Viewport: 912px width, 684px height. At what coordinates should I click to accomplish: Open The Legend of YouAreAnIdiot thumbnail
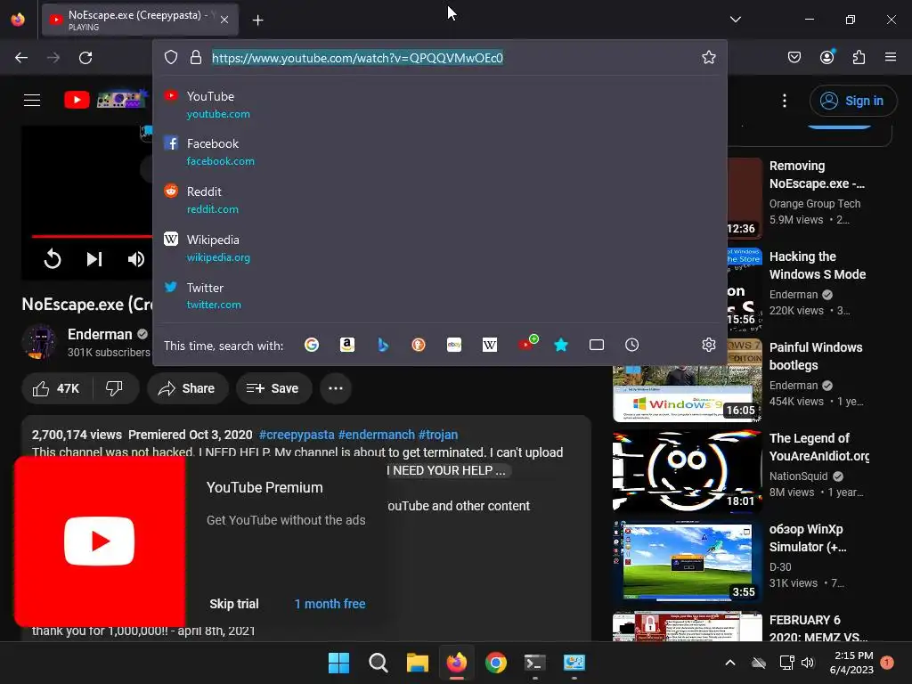(687, 472)
